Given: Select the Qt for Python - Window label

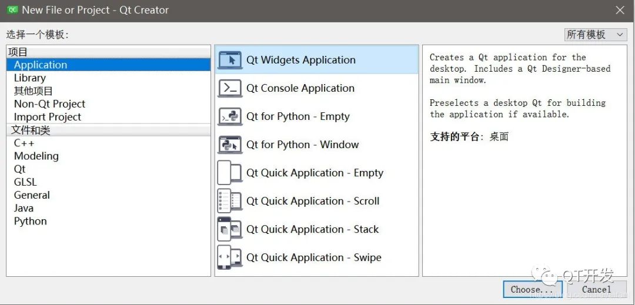Looking at the screenshot, I should (303, 145).
